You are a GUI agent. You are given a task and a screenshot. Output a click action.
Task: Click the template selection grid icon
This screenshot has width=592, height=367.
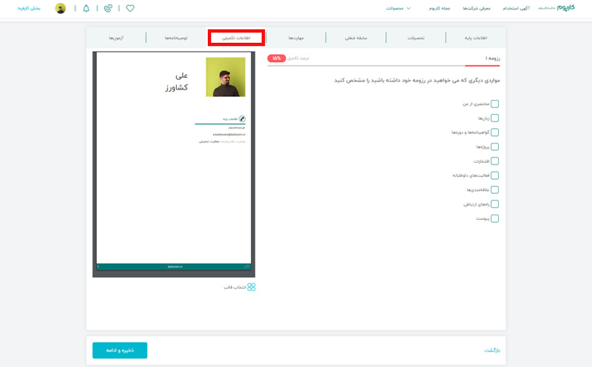click(x=252, y=287)
